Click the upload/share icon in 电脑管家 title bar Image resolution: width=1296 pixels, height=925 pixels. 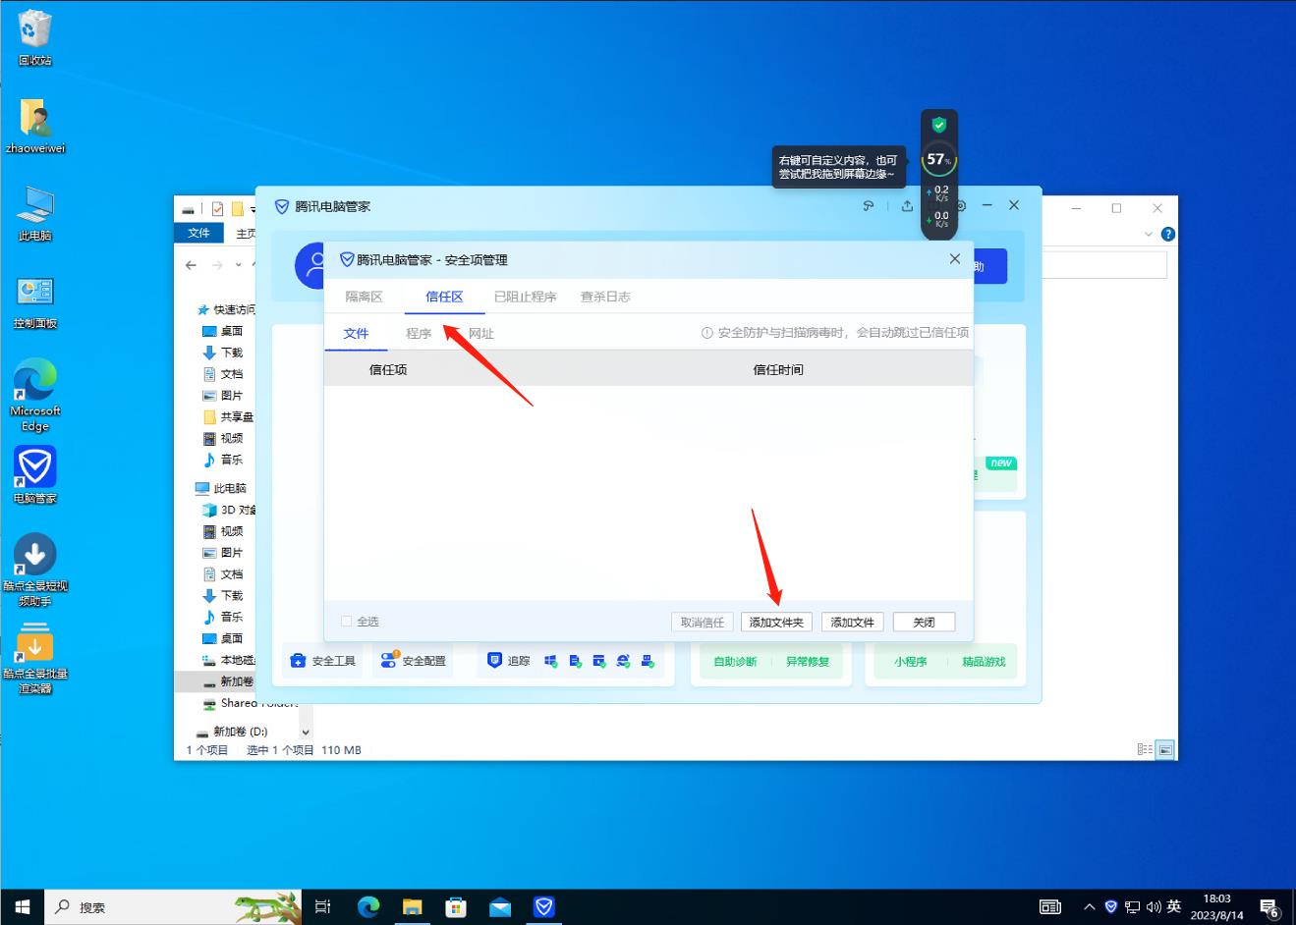pos(907,206)
